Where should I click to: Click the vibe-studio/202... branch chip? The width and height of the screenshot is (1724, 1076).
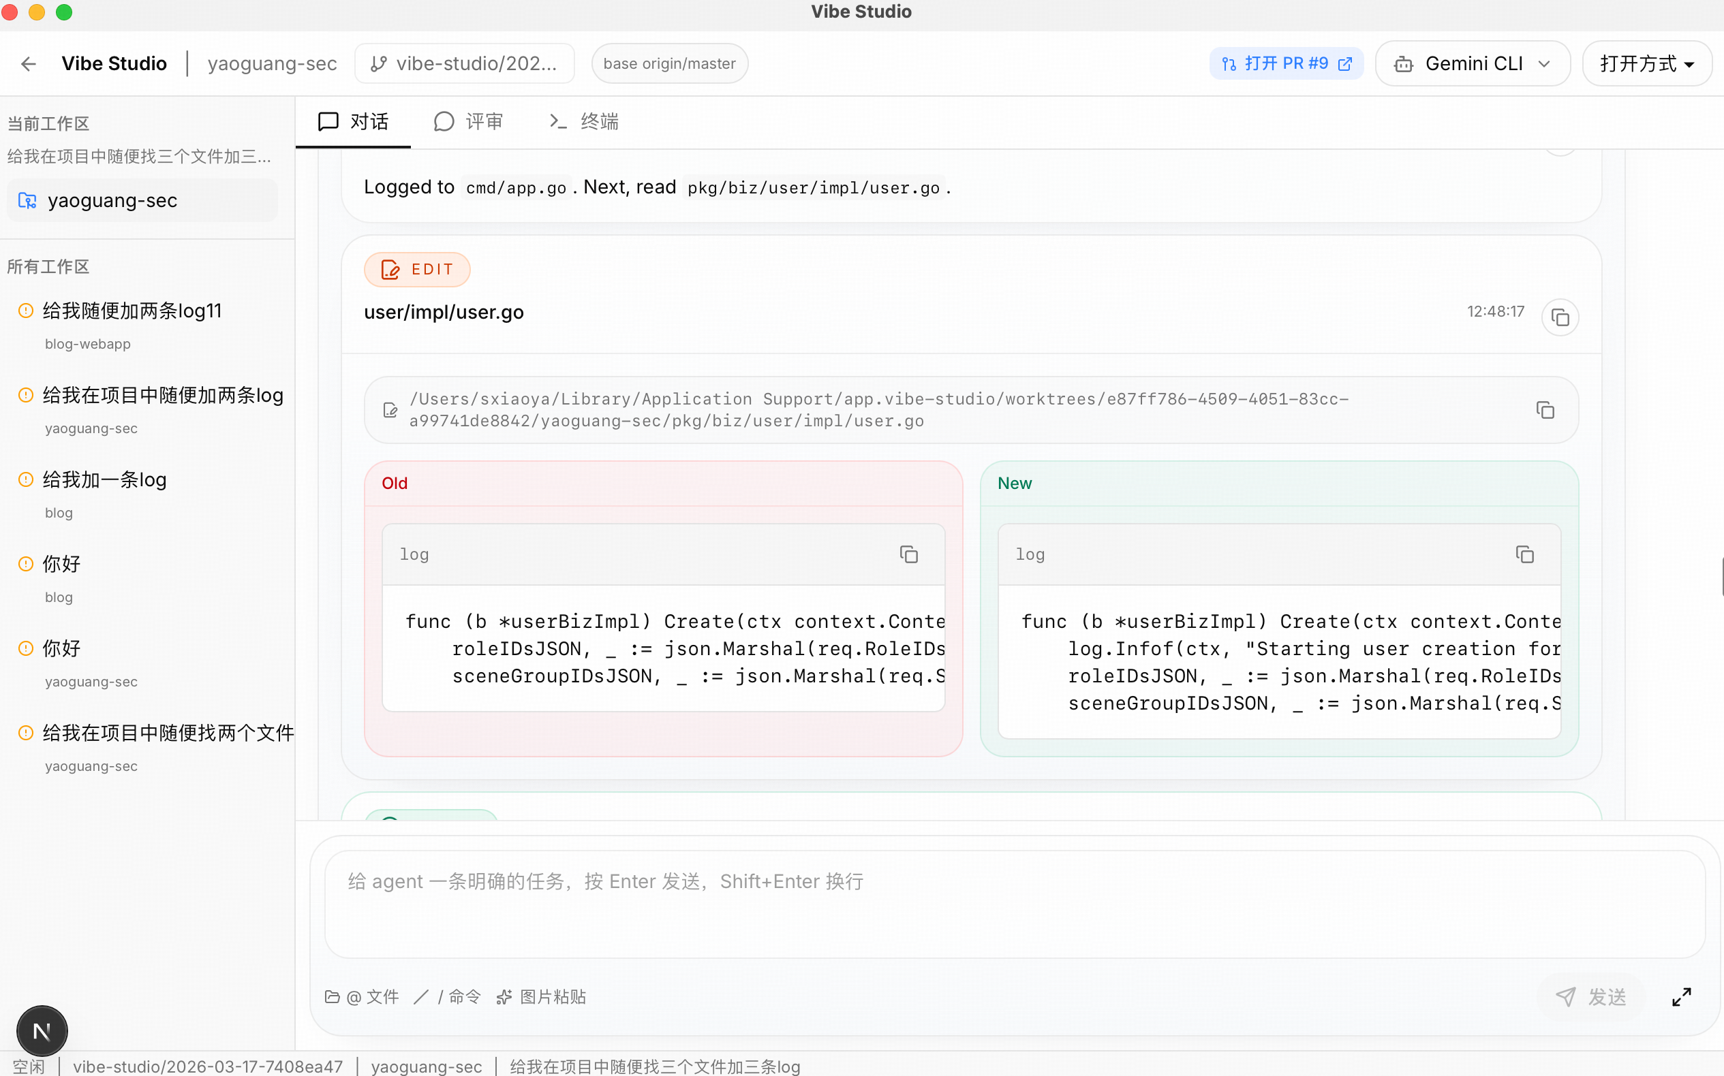tap(464, 64)
